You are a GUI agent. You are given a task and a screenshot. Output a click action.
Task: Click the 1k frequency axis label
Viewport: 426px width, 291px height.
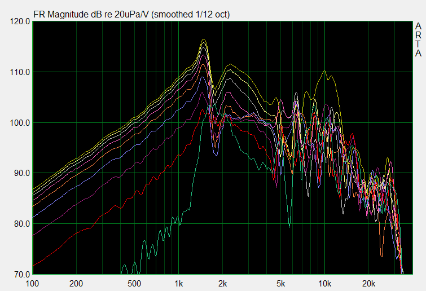[178, 284]
